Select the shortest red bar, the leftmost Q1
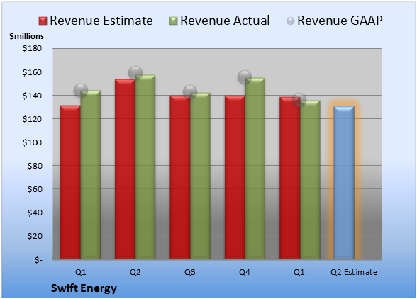 pyautogui.click(x=70, y=182)
